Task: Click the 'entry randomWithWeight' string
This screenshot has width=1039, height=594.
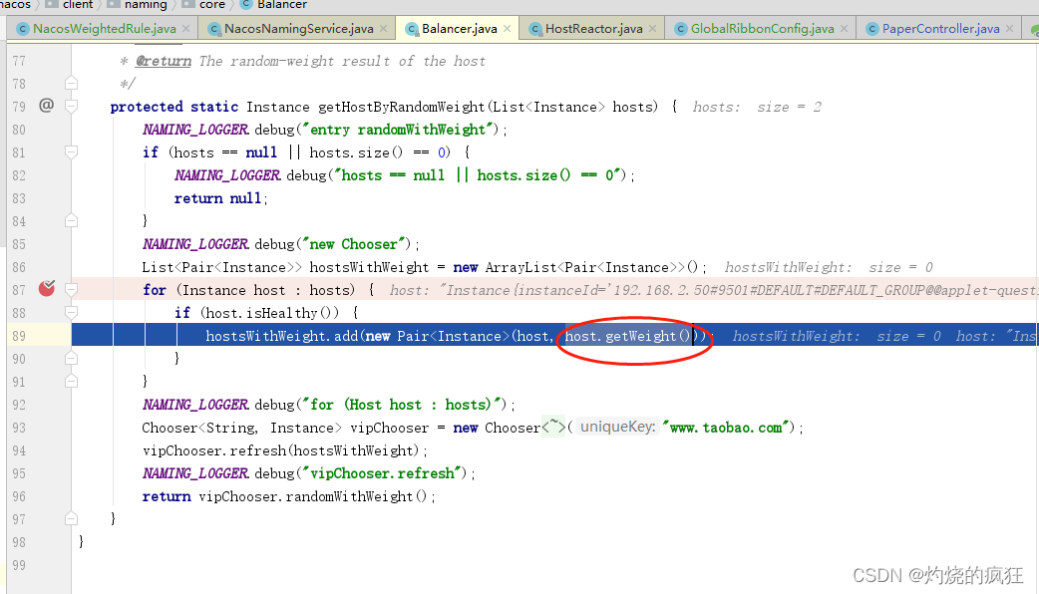Action: coord(400,130)
